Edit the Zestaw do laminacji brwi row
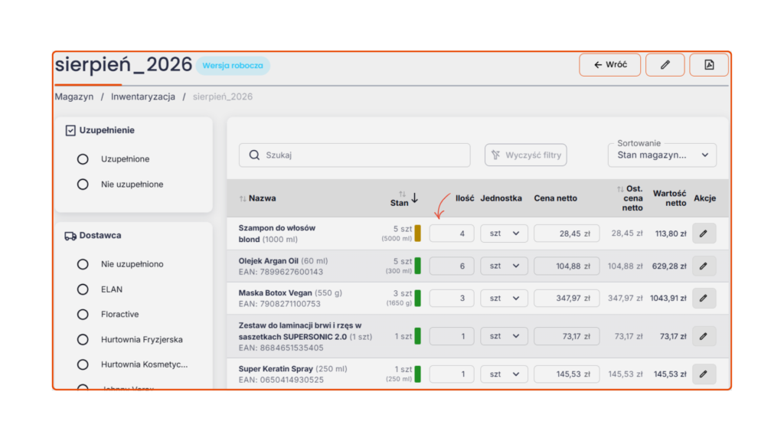This screenshot has height=441, width=784. tap(704, 336)
